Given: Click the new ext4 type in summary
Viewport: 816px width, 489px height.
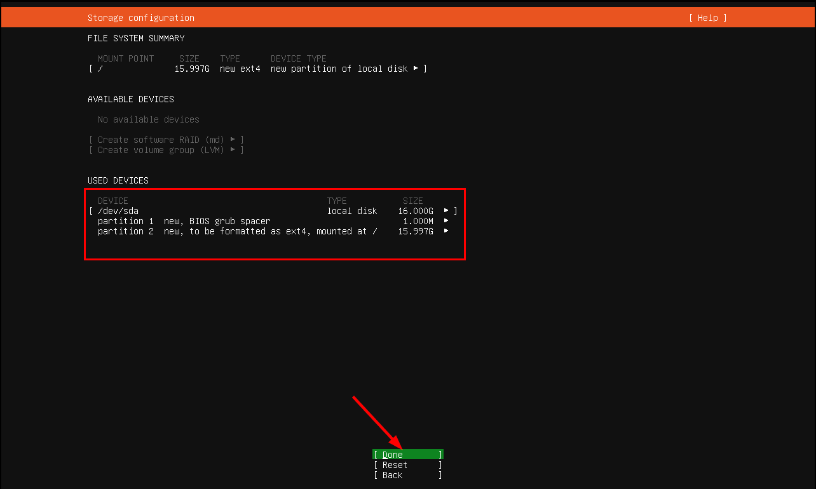Looking at the screenshot, I should [x=240, y=69].
